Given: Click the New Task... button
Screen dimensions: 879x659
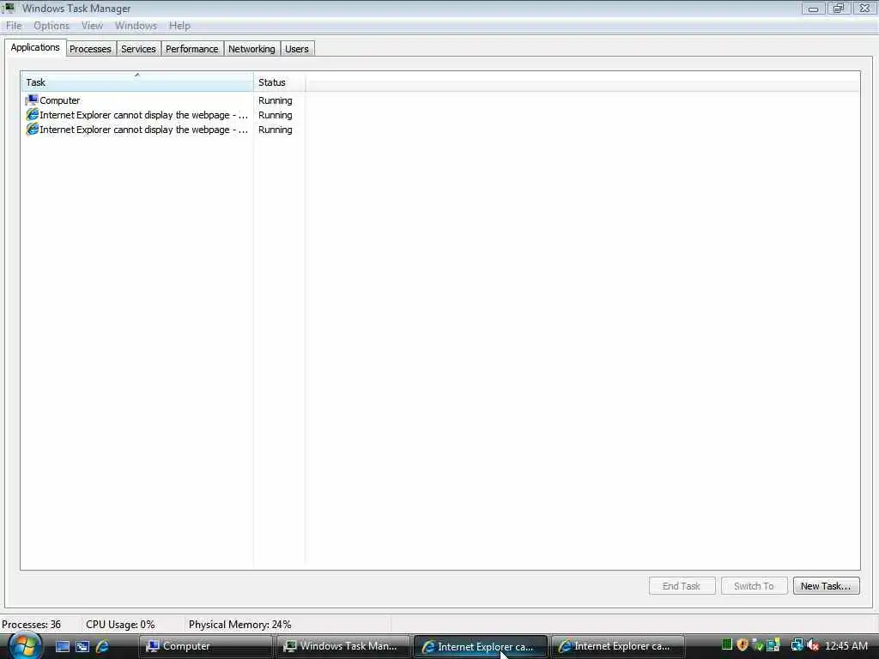Looking at the screenshot, I should (826, 586).
